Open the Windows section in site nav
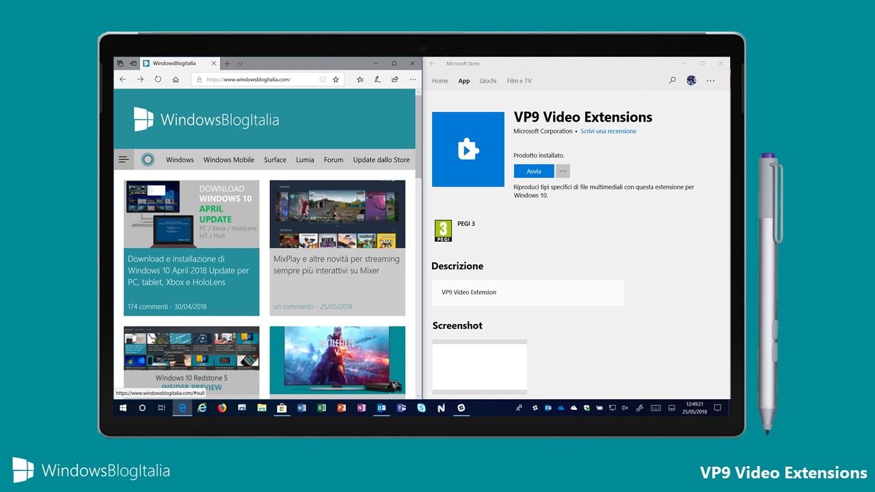875x492 pixels. [x=180, y=160]
